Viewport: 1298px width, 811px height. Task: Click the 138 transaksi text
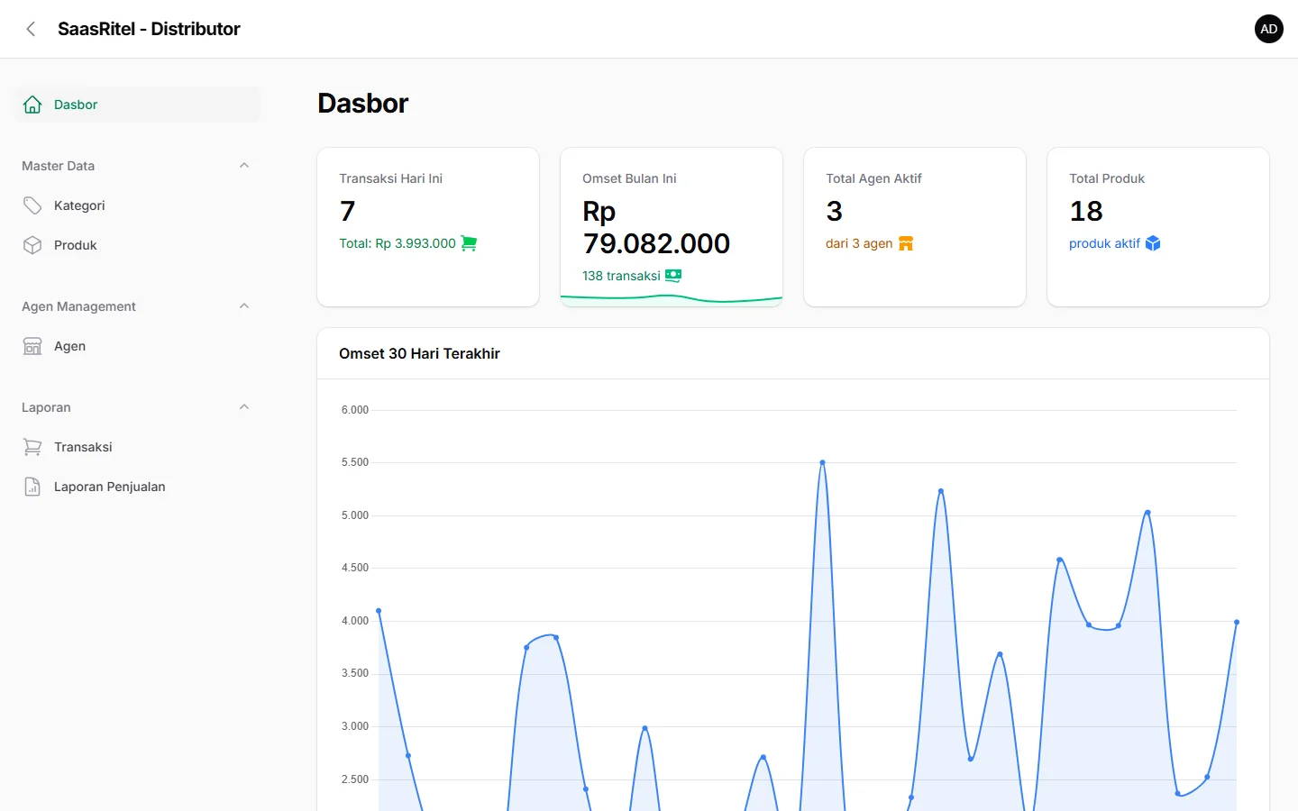[621, 276]
